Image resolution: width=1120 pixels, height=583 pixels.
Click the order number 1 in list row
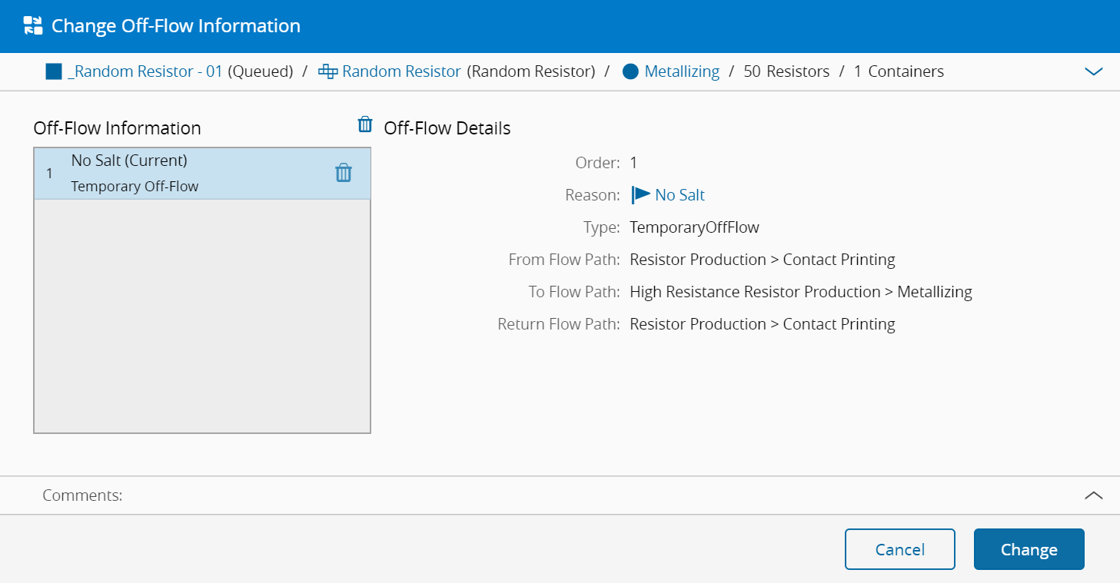tap(50, 174)
